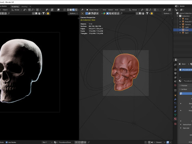Expand the Subsurface section
The width and height of the screenshot is (192, 144).
pyautogui.click(x=181, y=124)
